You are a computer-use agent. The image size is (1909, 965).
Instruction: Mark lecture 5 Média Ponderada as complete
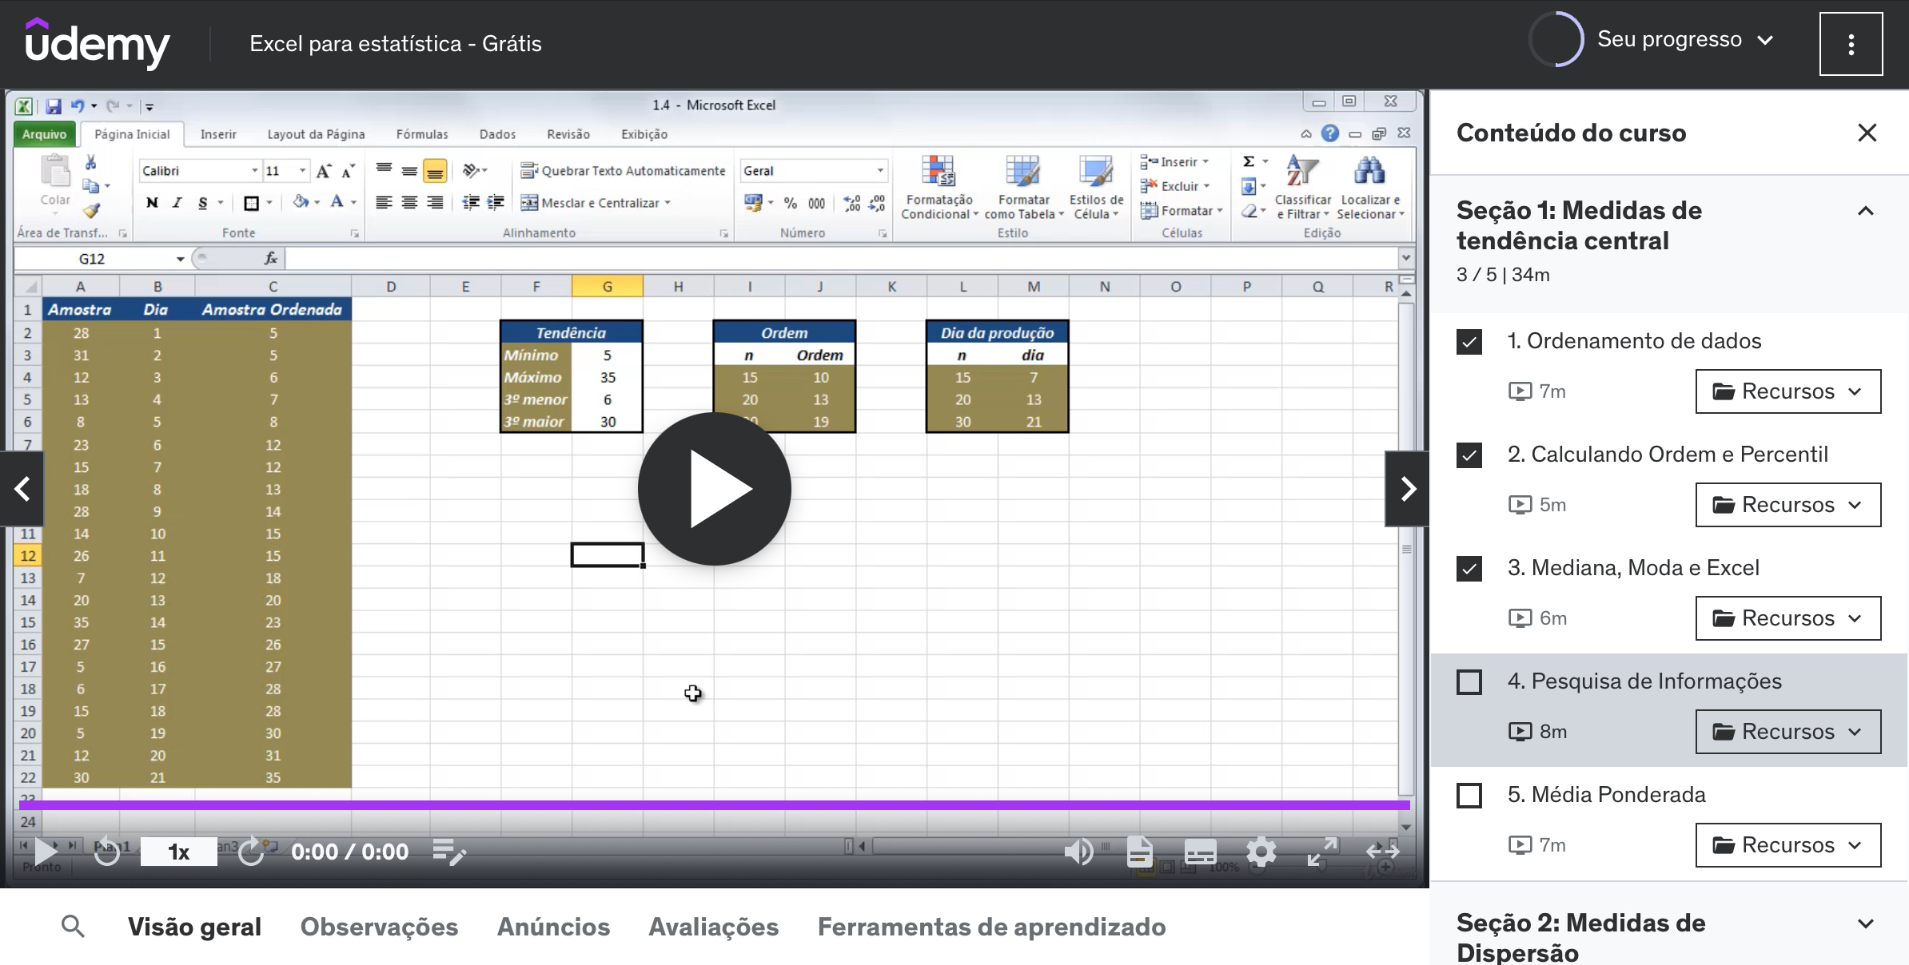(1469, 796)
